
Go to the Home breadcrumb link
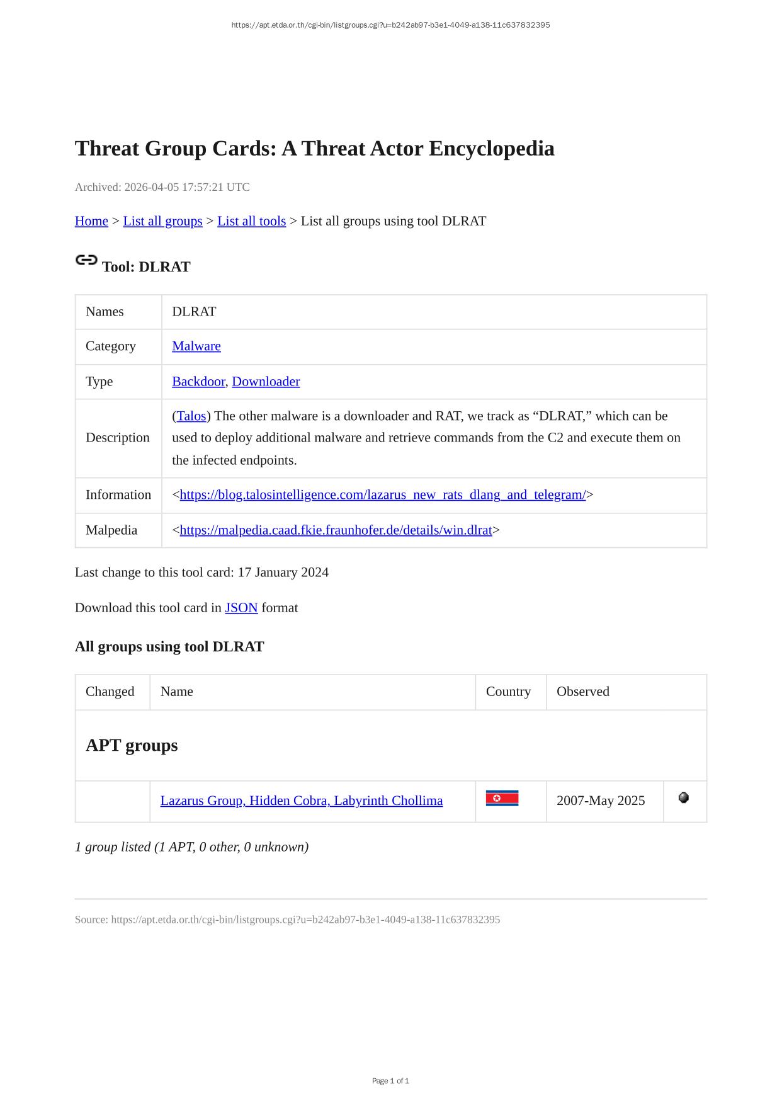[91, 221]
